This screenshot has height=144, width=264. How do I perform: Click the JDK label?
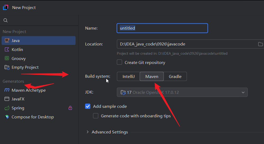click(89, 92)
